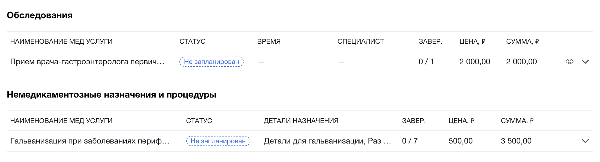
Task: Select the 0 / 1 completion value
Action: click(426, 62)
